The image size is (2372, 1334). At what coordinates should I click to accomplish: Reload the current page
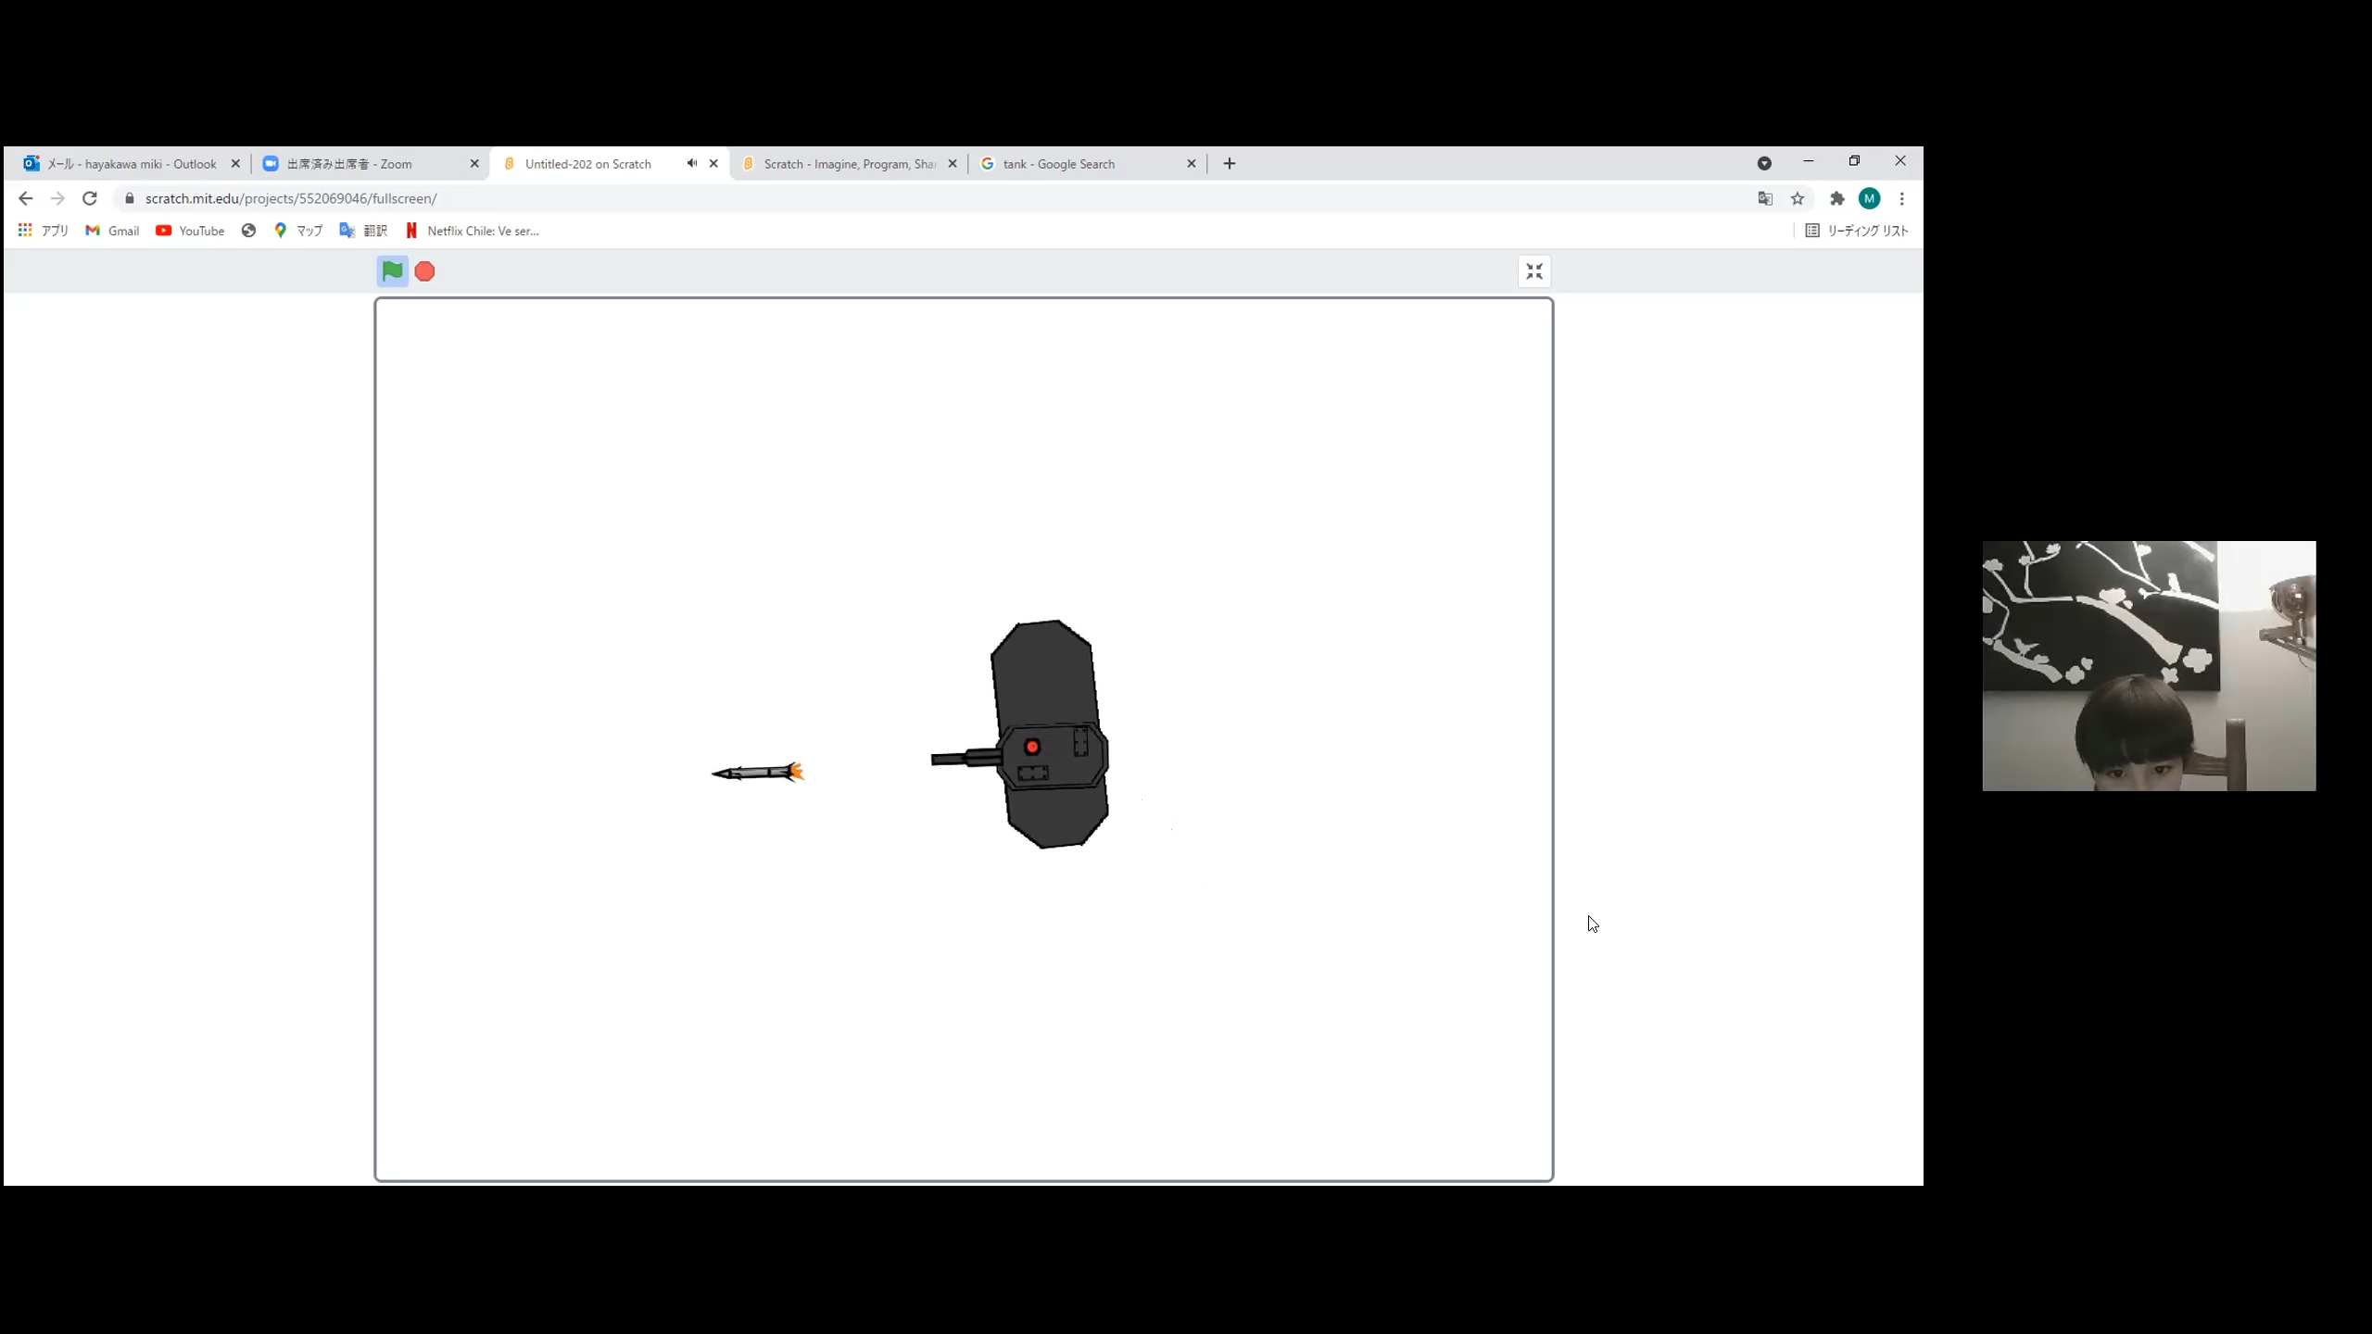[x=89, y=198]
